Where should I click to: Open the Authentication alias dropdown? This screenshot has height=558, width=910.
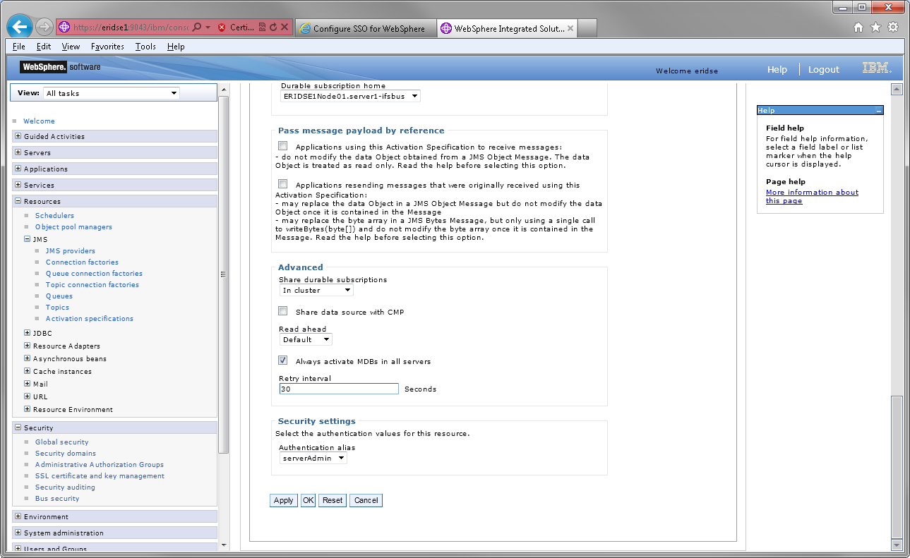[x=313, y=458]
